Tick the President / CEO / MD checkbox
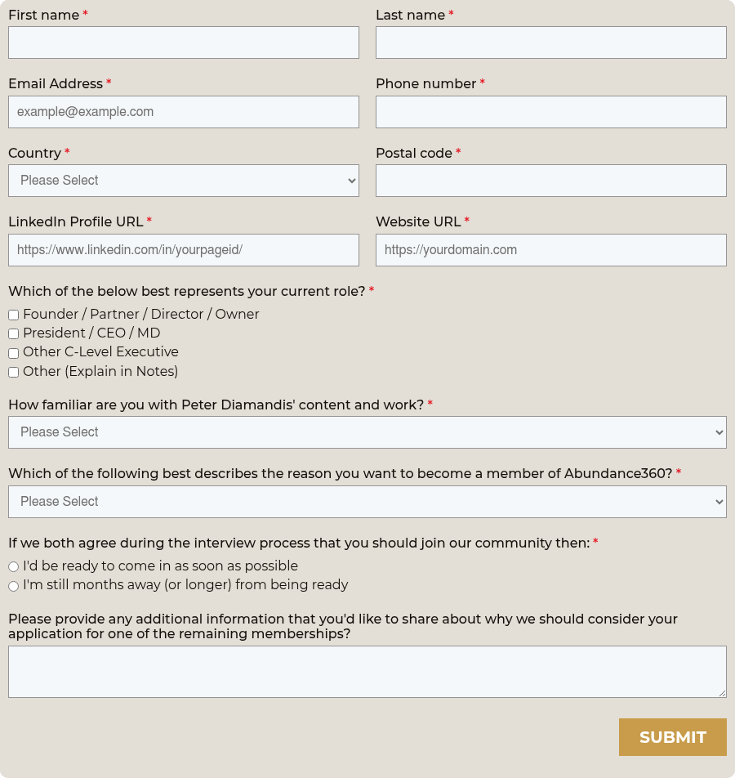735x778 pixels. [x=14, y=333]
